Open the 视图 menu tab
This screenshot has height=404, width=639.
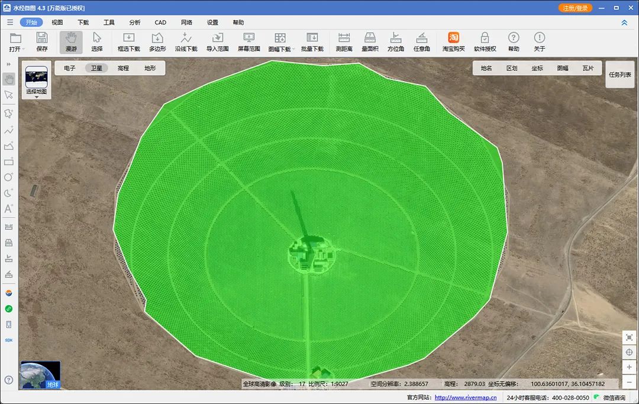tap(57, 22)
